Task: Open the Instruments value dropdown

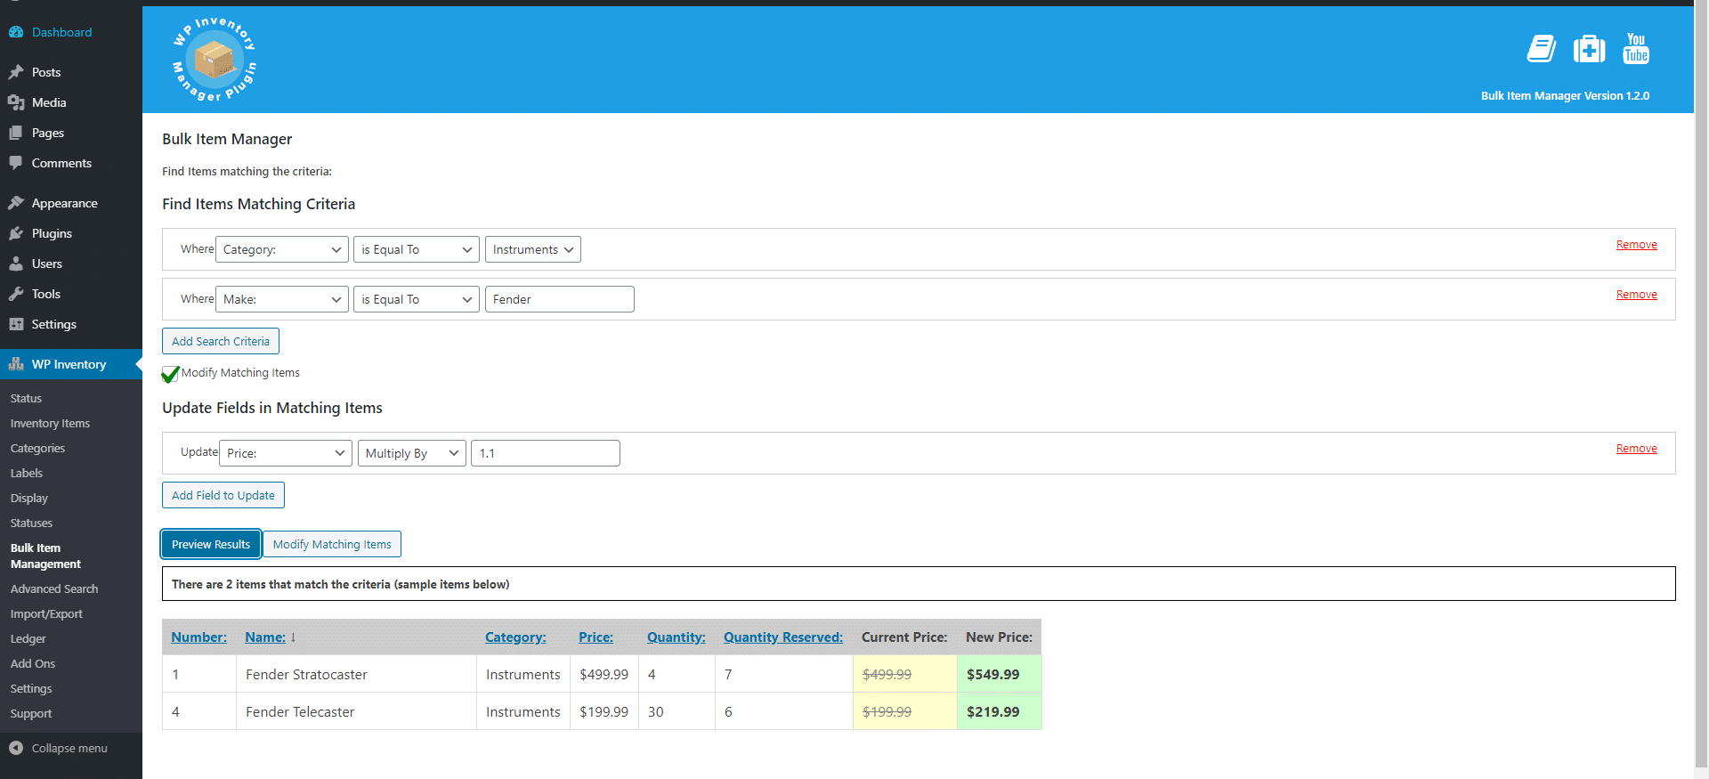Action: point(533,249)
